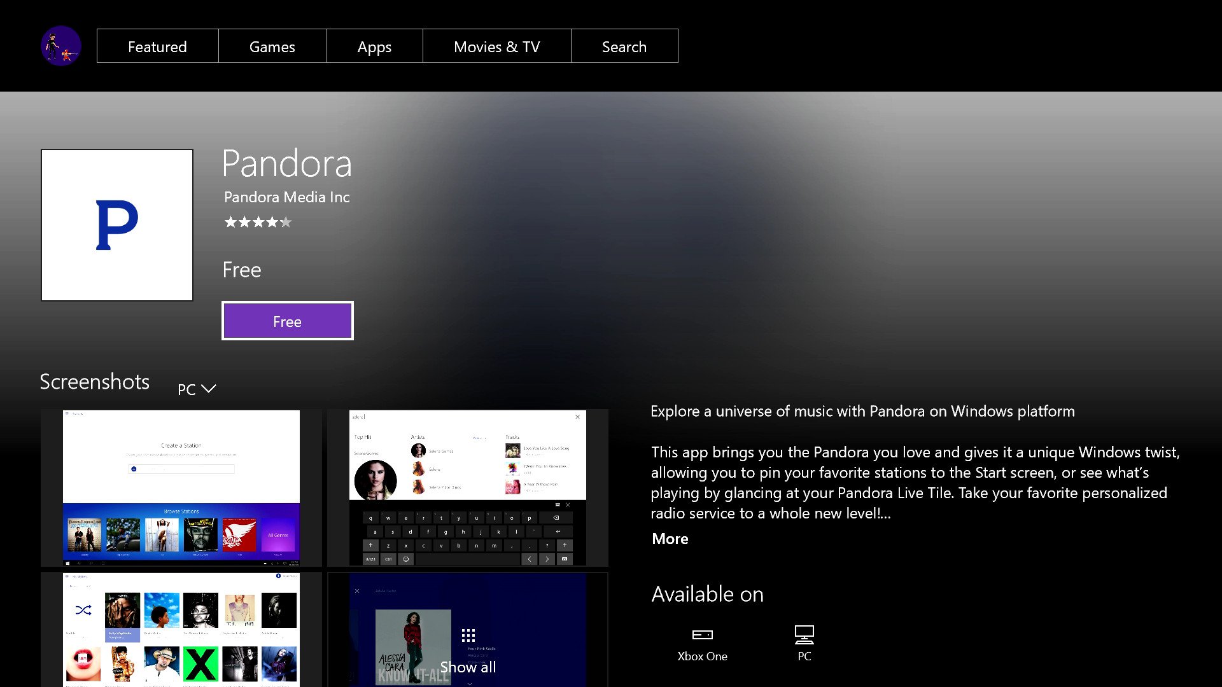Open the album grid screenshot
The image size is (1222, 687).
click(x=181, y=630)
